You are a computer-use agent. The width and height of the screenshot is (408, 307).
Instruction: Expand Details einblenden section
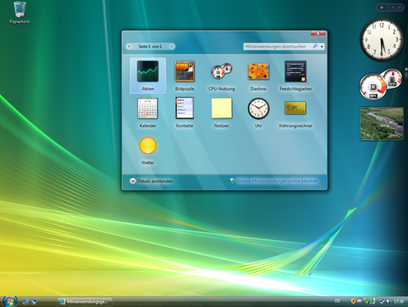pyautogui.click(x=151, y=181)
